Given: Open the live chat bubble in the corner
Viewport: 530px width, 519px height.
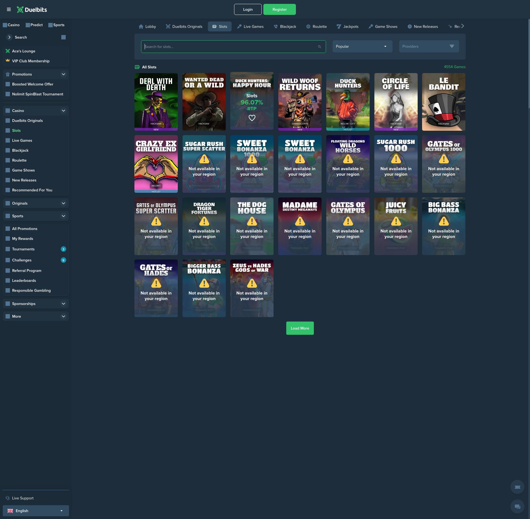Looking at the screenshot, I should point(517,507).
